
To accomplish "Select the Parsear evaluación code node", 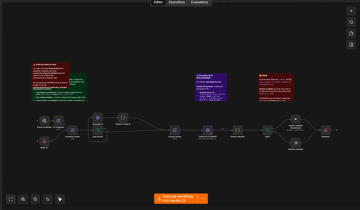I will click(x=238, y=130).
